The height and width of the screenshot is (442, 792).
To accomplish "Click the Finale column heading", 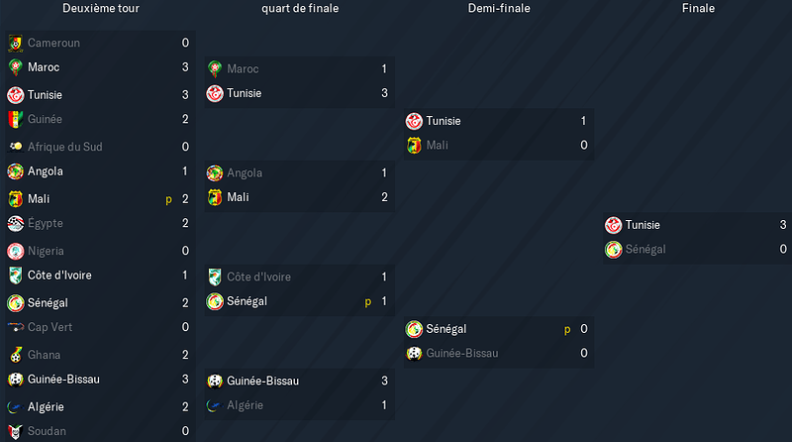I will pyautogui.click(x=698, y=8).
